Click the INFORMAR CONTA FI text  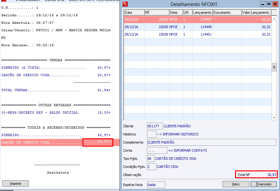(x=190, y=150)
